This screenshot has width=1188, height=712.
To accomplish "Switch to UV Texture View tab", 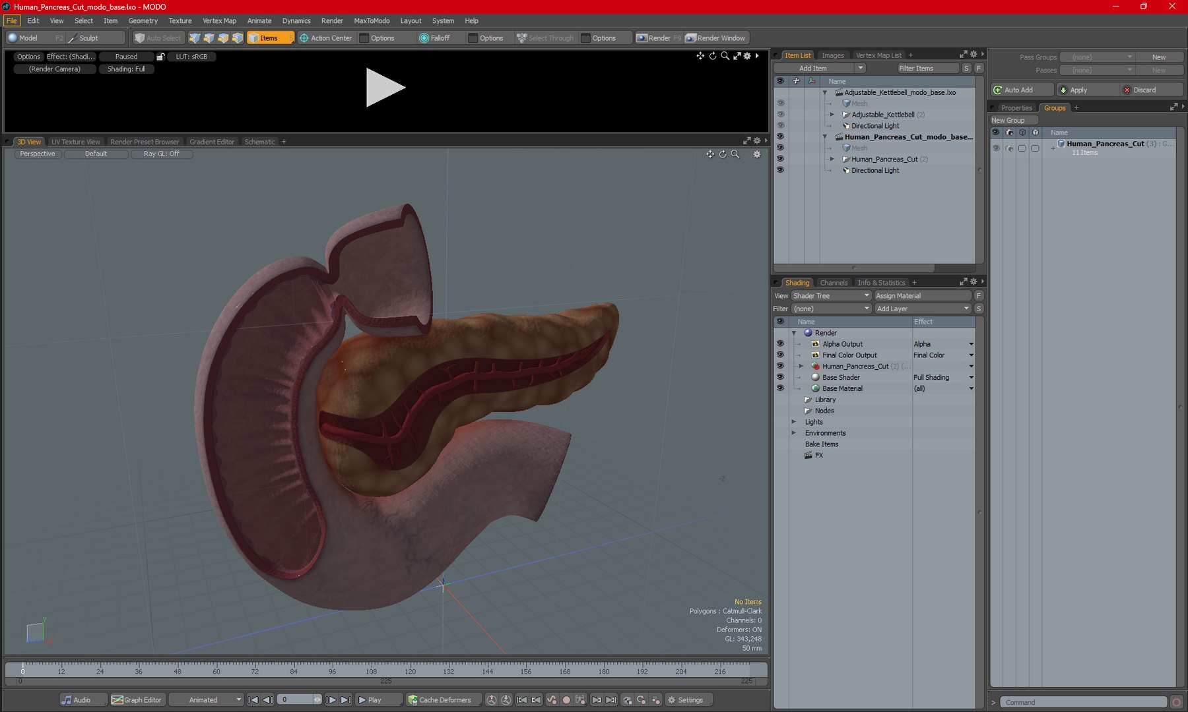I will pyautogui.click(x=76, y=142).
